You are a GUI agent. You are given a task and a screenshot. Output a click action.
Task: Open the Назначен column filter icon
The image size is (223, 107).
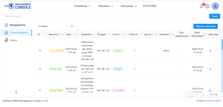[x=173, y=34]
